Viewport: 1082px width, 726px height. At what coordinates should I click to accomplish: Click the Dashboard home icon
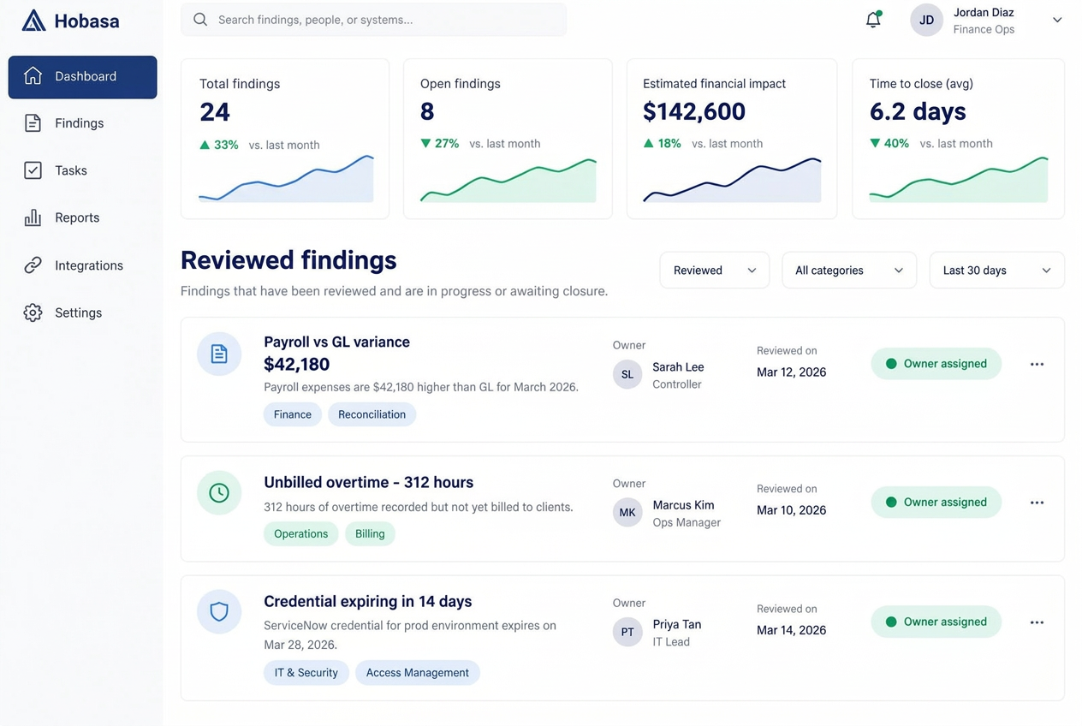point(33,76)
